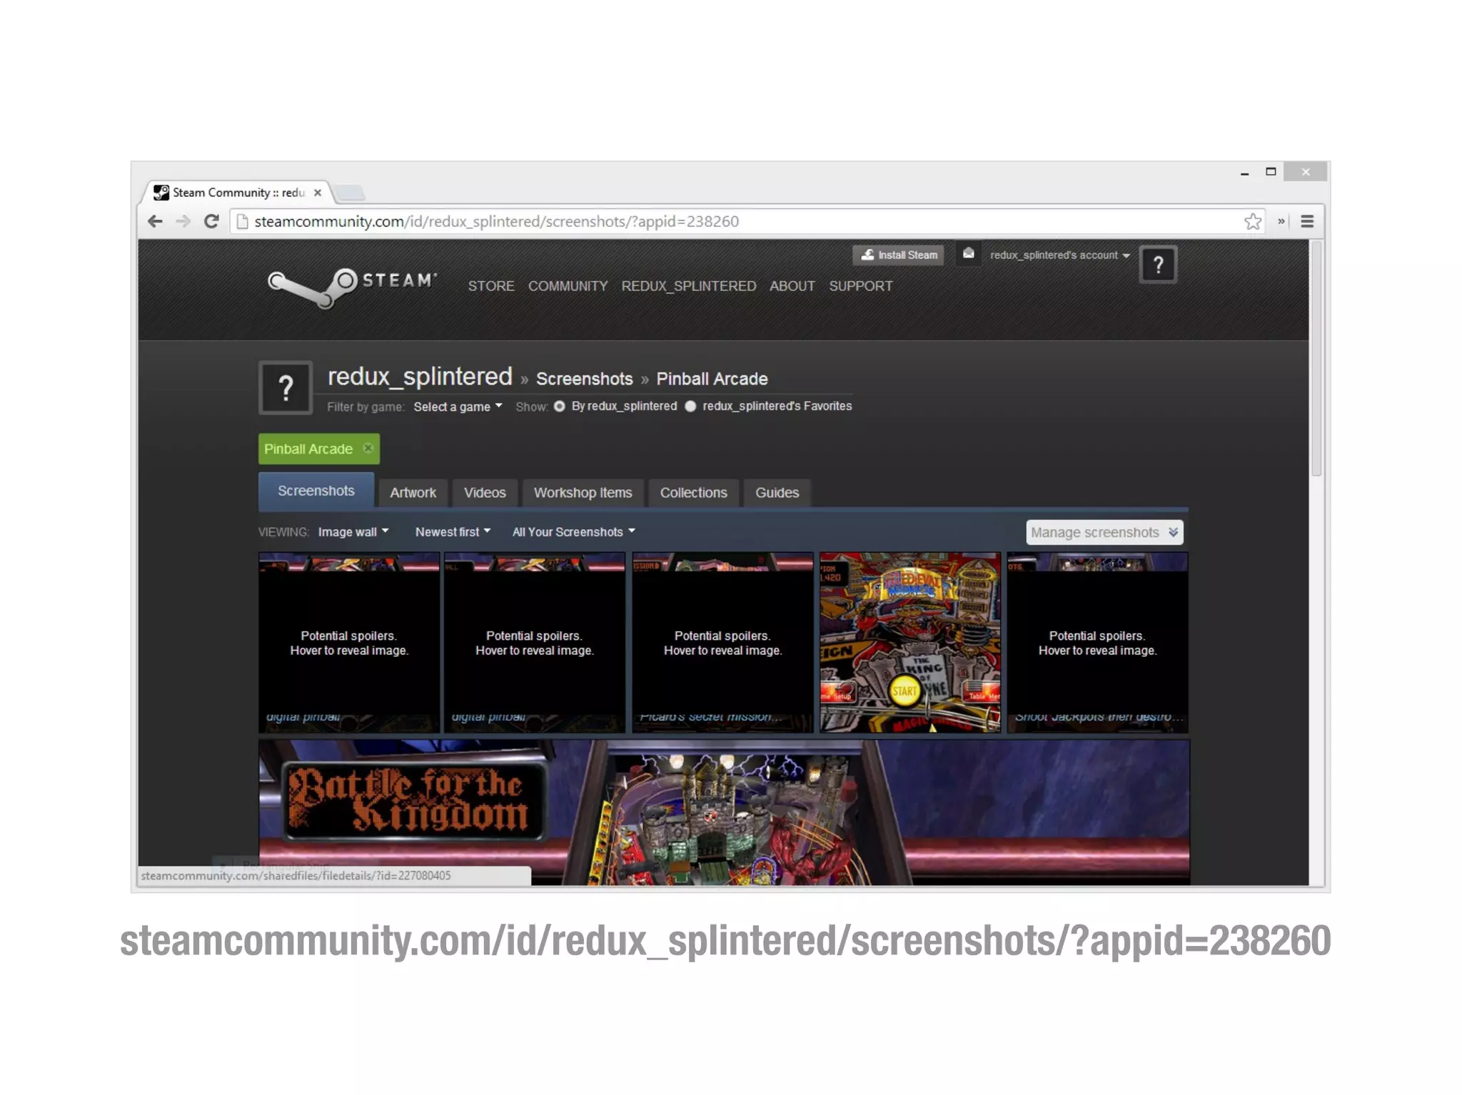
Task: Click the Screenshots breadcrumb link
Action: pos(584,379)
